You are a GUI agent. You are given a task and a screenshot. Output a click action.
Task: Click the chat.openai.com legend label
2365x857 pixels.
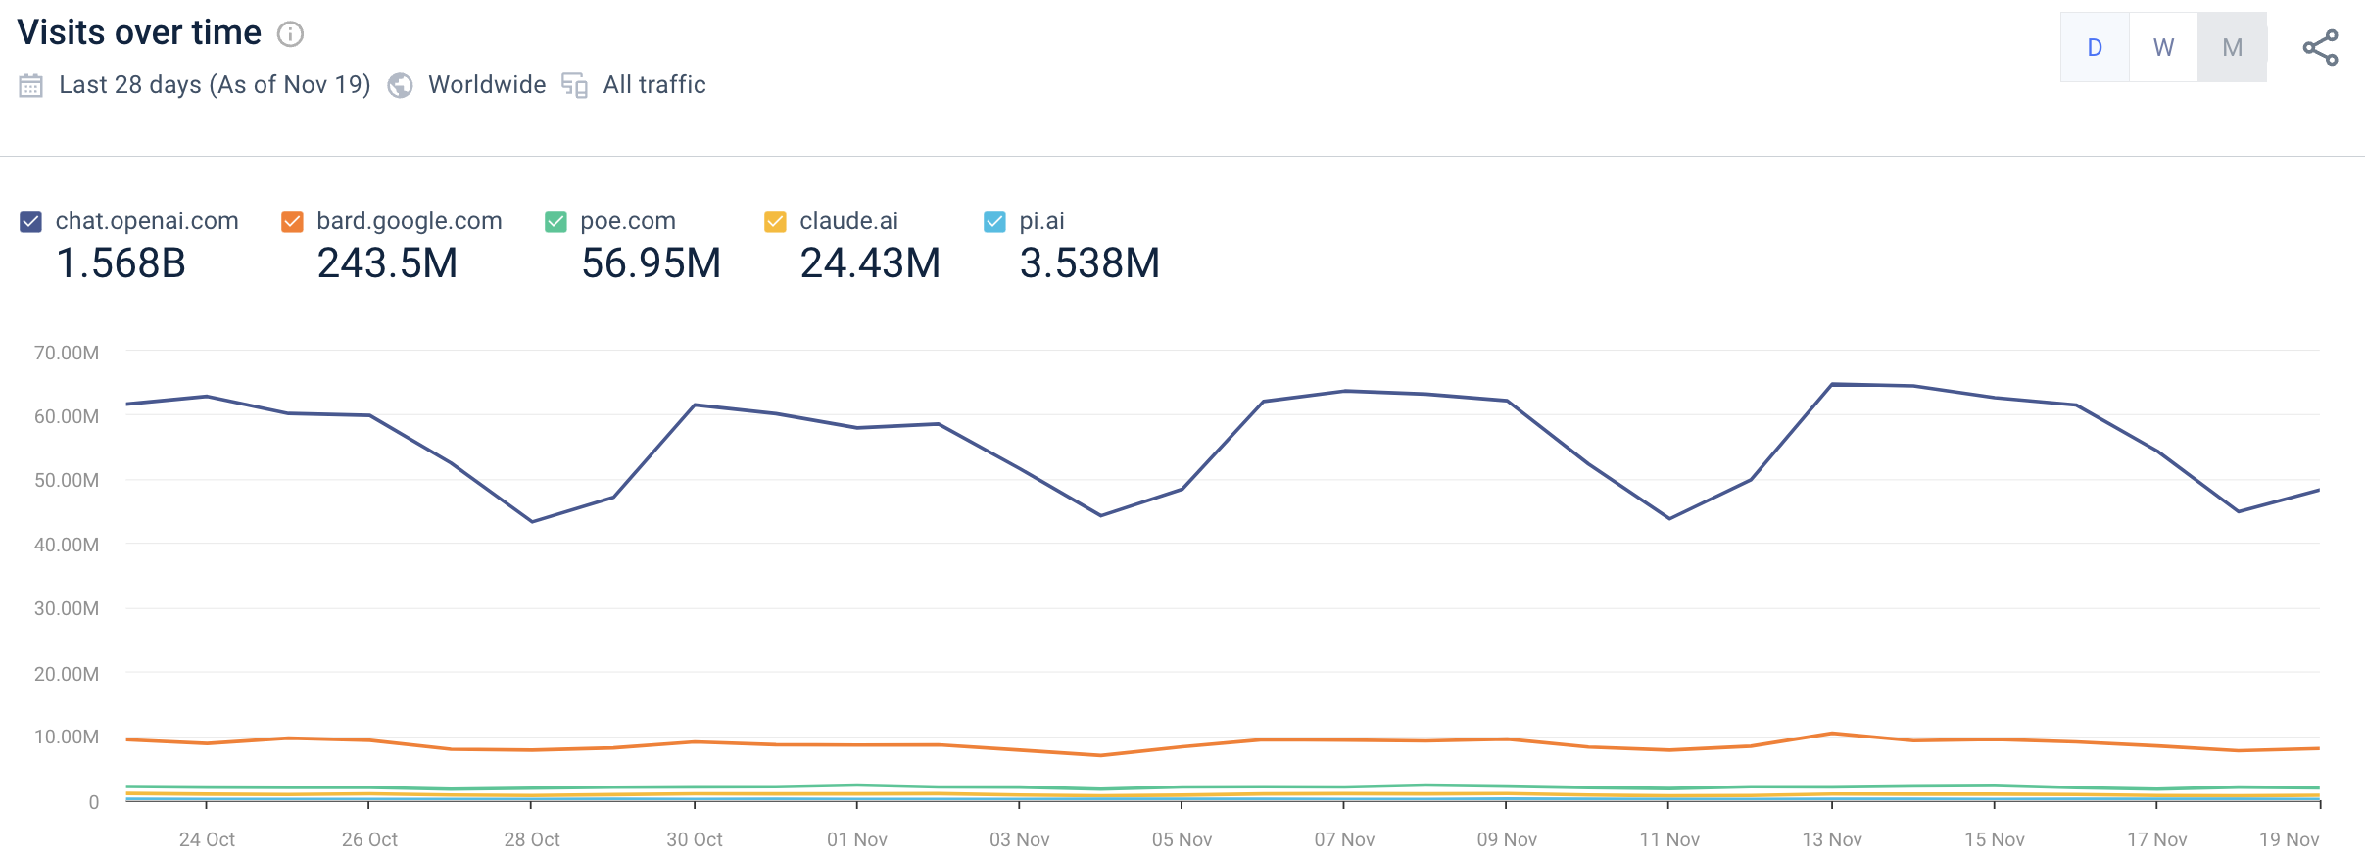click(x=147, y=221)
